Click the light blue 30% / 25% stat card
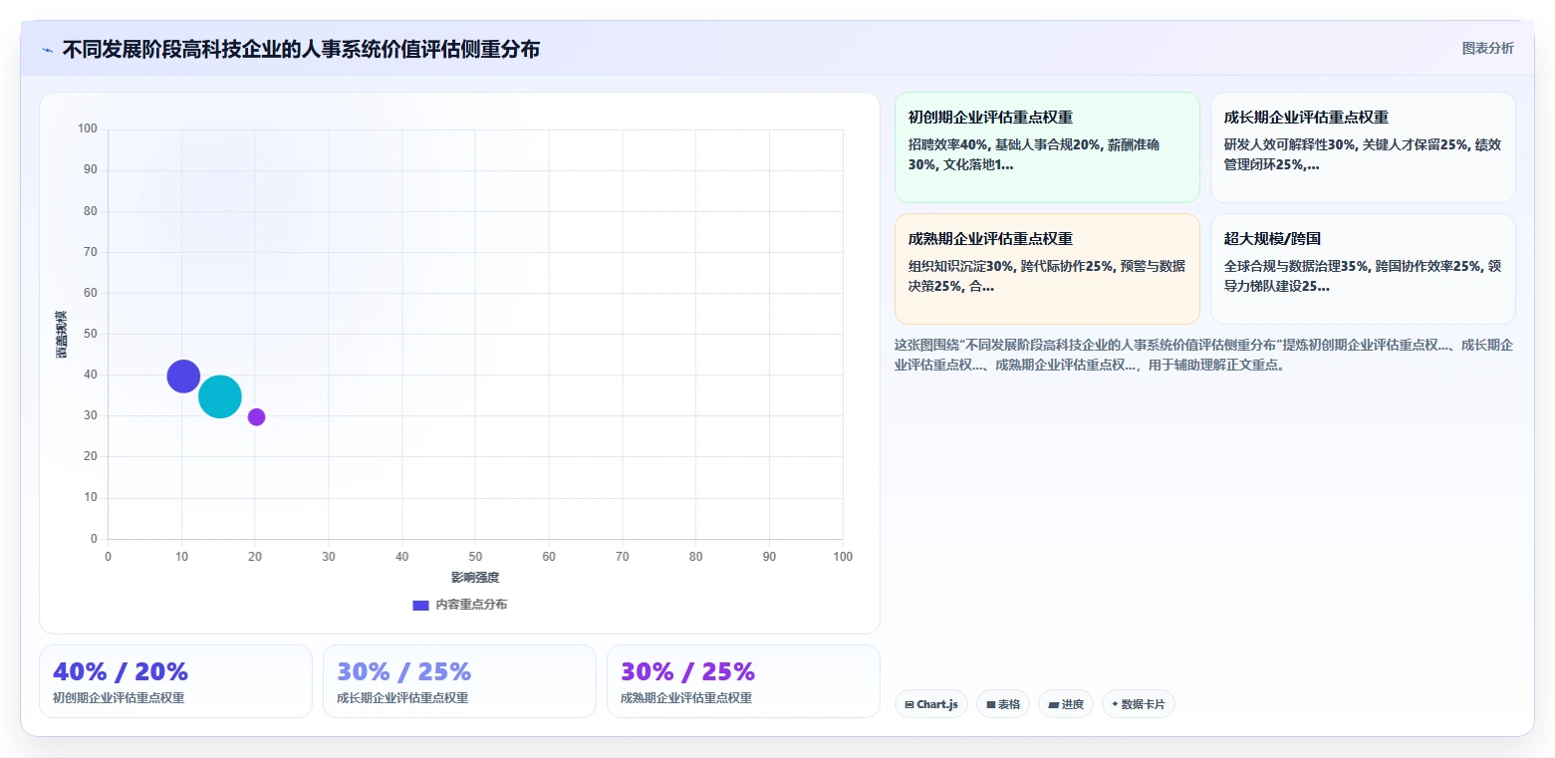Screen dimensions: 1555x758 (x=459, y=681)
